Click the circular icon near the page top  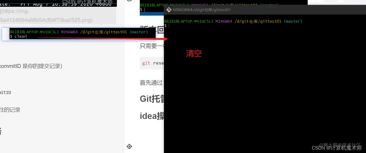pyautogui.click(x=129, y=1)
